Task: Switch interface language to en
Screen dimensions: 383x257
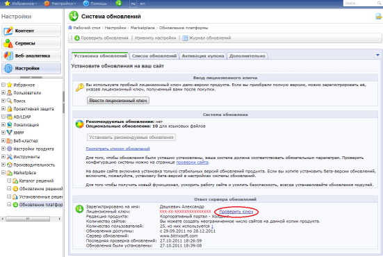Action: [142, 3]
